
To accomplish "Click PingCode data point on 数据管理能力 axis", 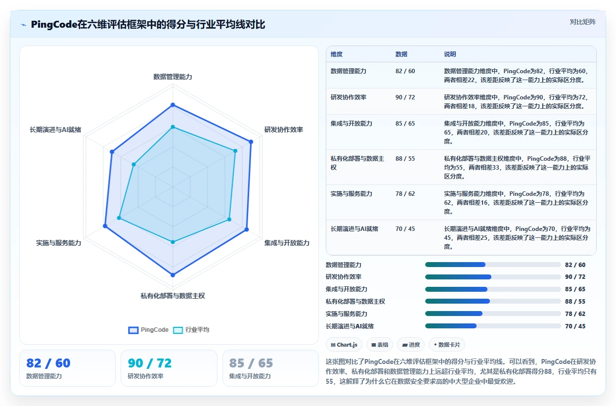I will click(x=173, y=105).
